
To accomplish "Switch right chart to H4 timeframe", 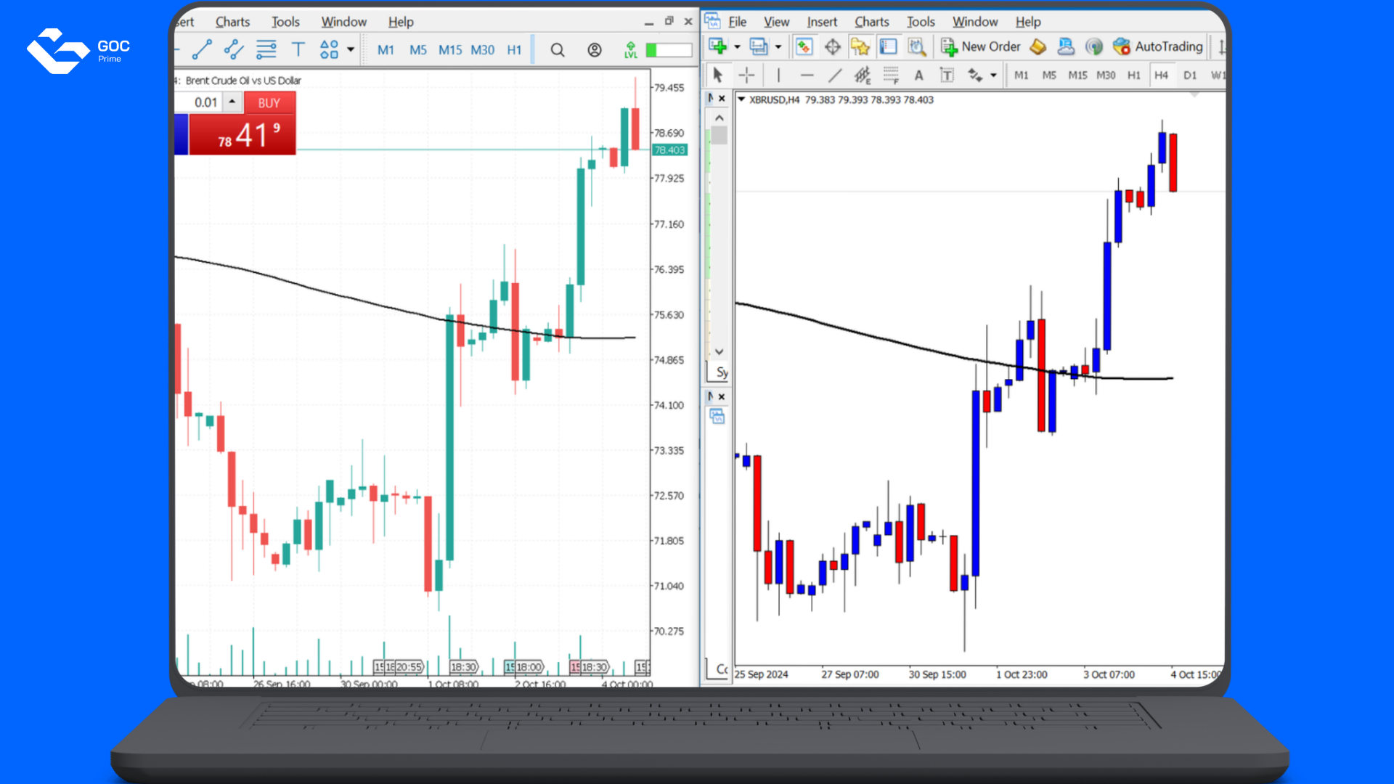I will (1161, 75).
